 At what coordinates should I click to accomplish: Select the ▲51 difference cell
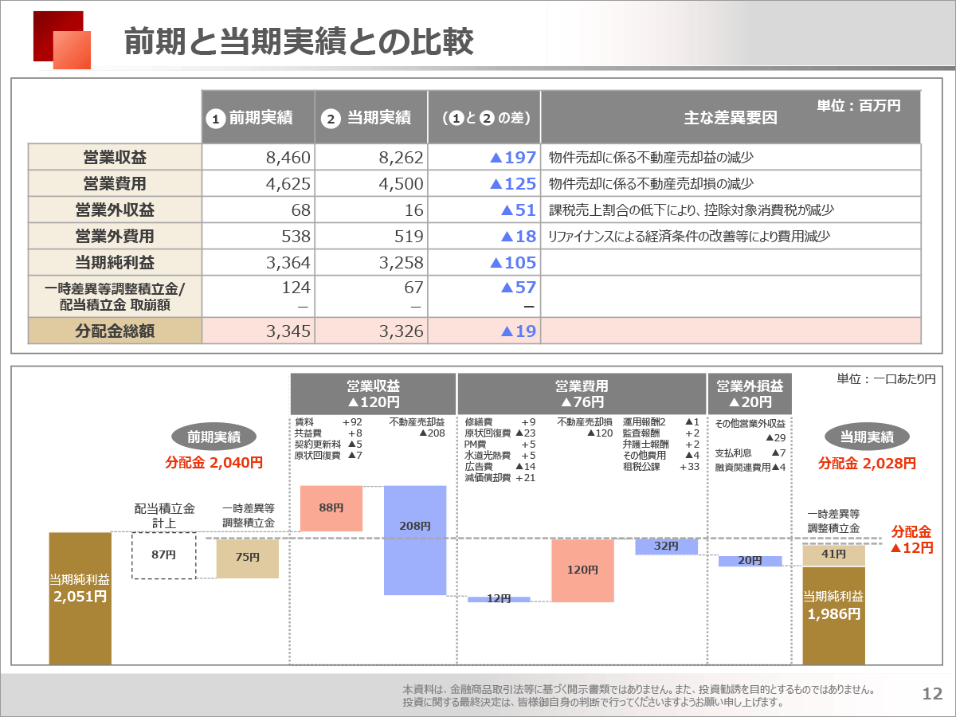click(x=484, y=210)
